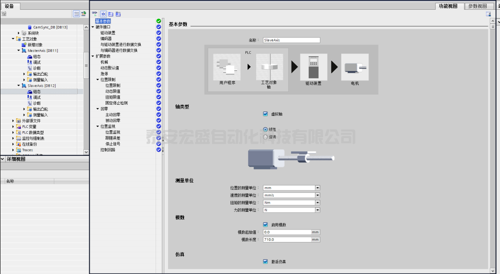Select the 功能视图 tab
This screenshot has width=500, height=274.
click(x=448, y=6)
